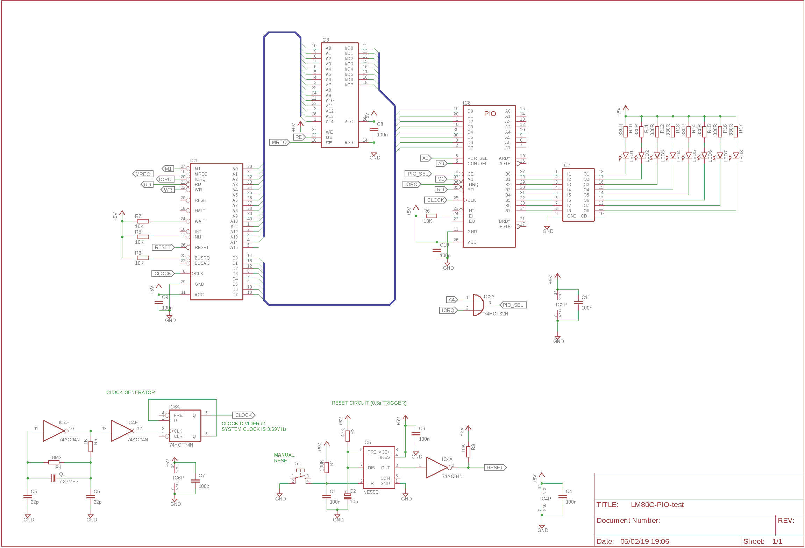The height and width of the screenshot is (548, 805).
Task: Click the LM80C-PIO-test title text
Action: [x=657, y=505]
